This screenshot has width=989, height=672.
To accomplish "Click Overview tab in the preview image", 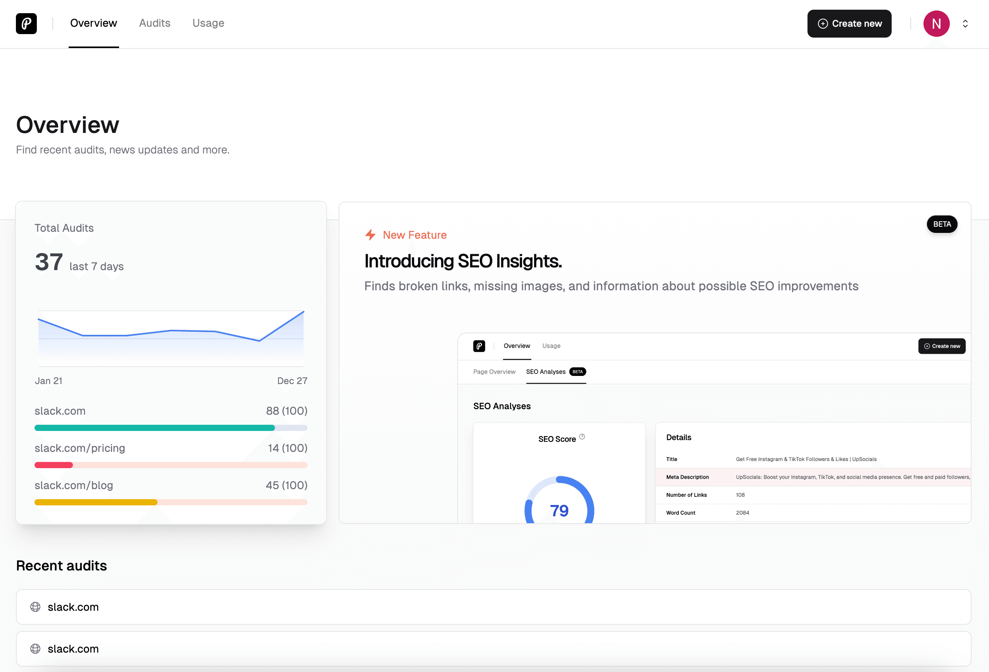I will 517,346.
